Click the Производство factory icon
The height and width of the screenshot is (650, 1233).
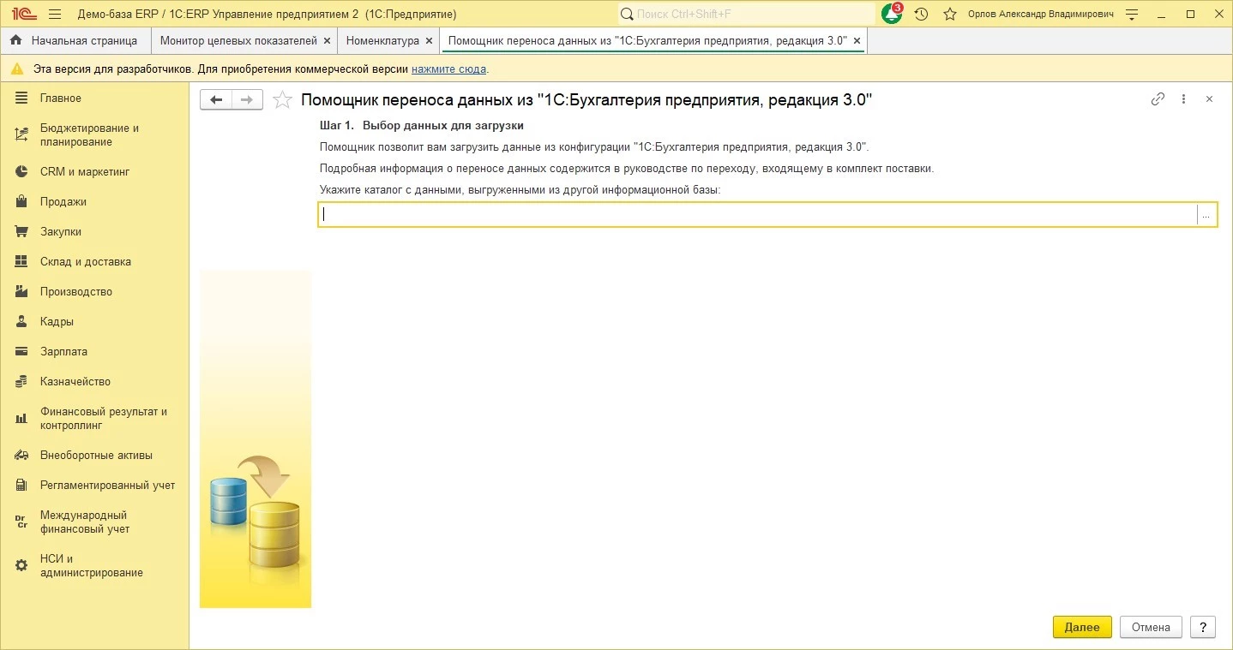tap(22, 291)
